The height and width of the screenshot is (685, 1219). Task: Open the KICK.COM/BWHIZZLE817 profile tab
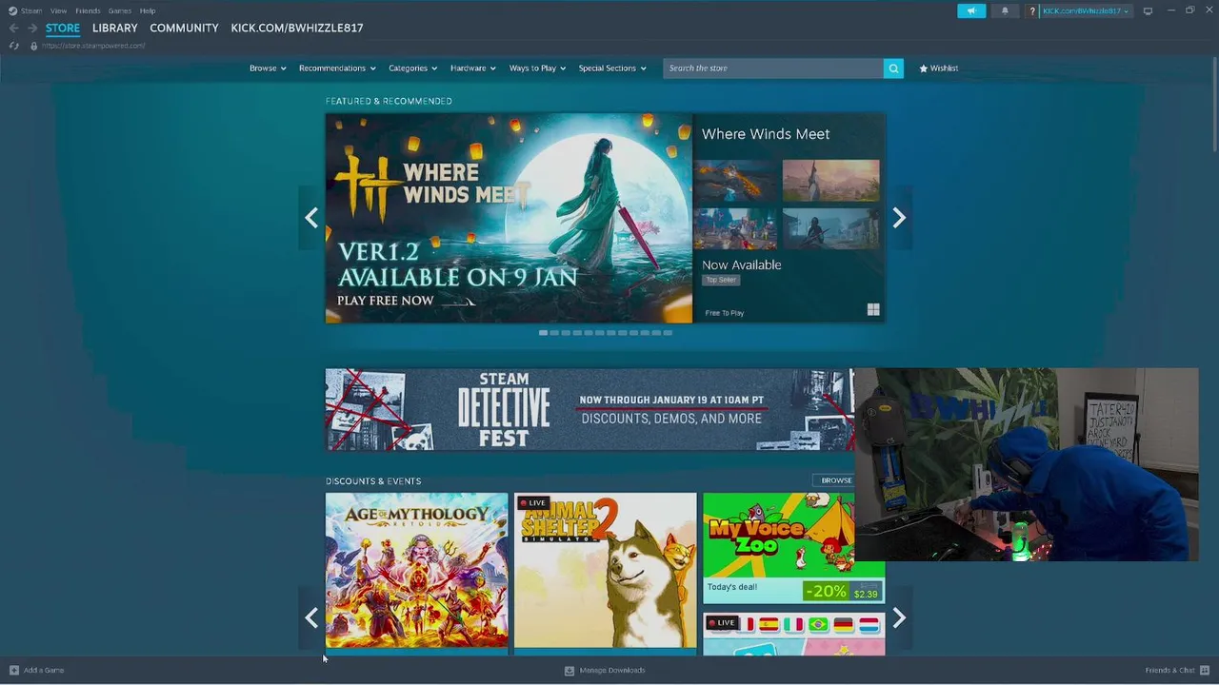pyautogui.click(x=297, y=29)
